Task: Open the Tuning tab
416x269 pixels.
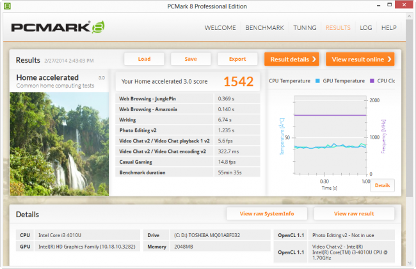Action: 305,28
